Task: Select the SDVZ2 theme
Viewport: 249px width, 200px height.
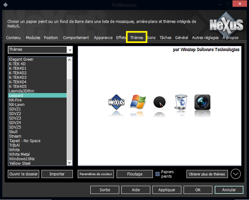Action: [38, 114]
